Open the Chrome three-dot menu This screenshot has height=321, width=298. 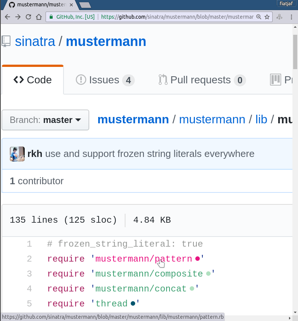click(x=291, y=17)
